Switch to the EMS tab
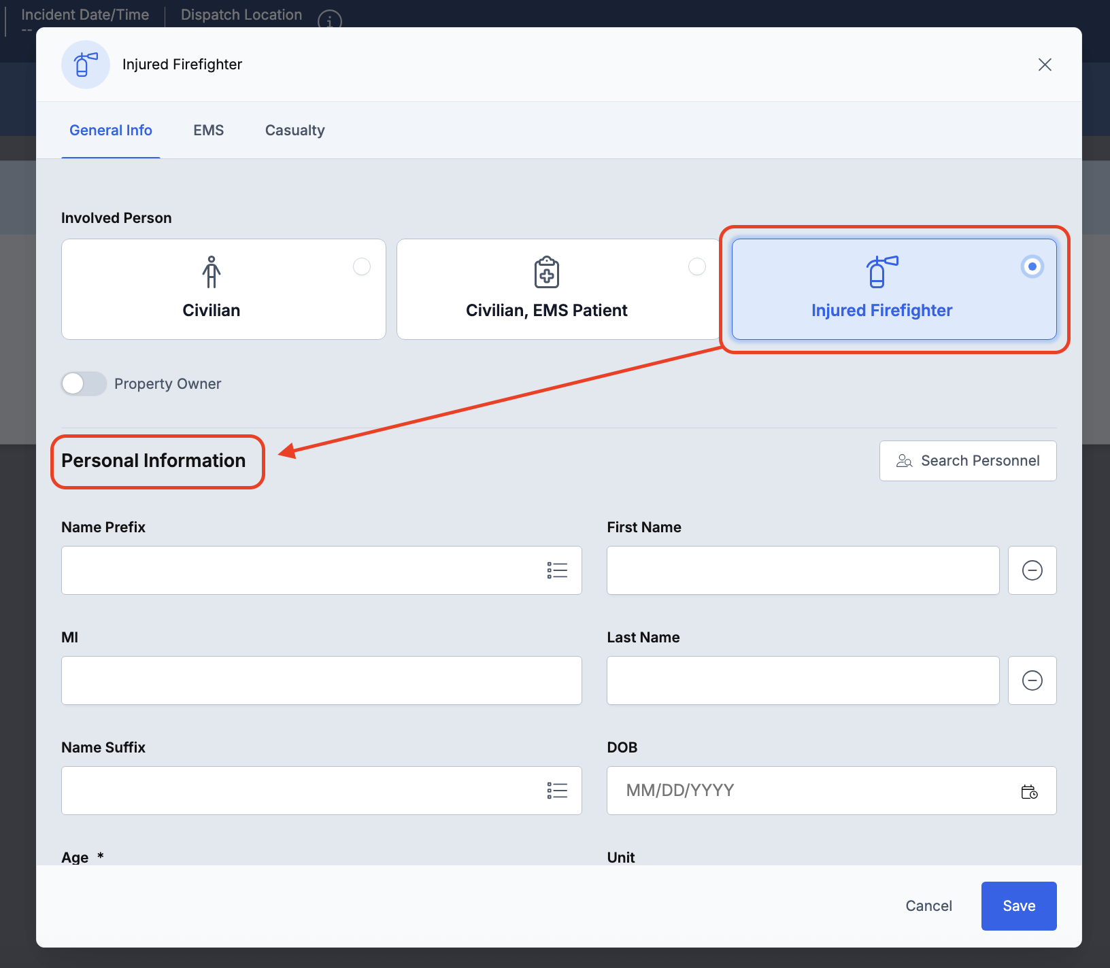The width and height of the screenshot is (1110, 968). point(208,131)
